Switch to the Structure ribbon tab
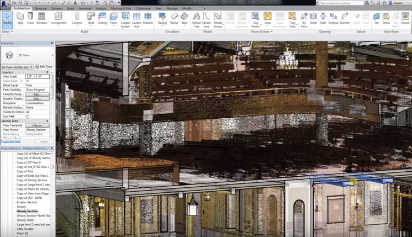The image size is (412, 237). coord(40,9)
